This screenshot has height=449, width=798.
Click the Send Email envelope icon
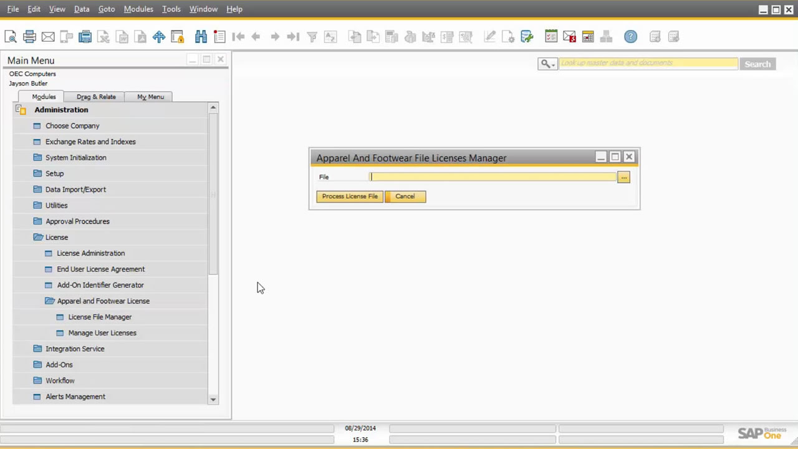[48, 37]
